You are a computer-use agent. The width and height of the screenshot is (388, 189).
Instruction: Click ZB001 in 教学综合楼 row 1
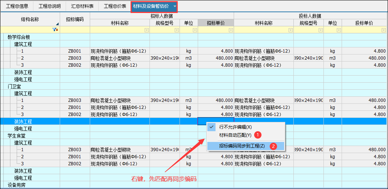75,51
